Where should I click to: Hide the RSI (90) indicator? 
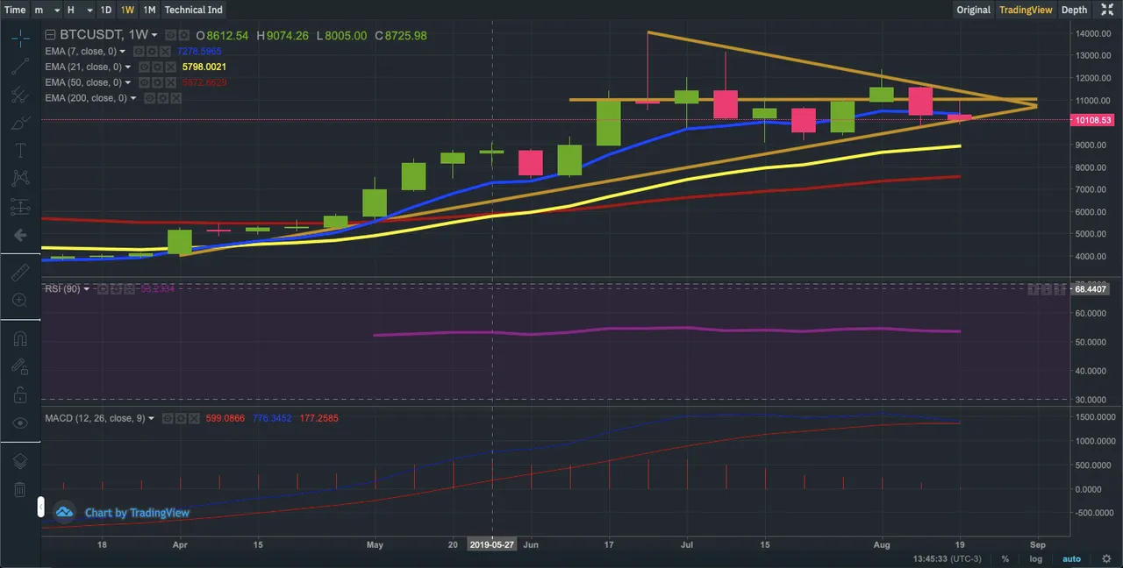[103, 289]
